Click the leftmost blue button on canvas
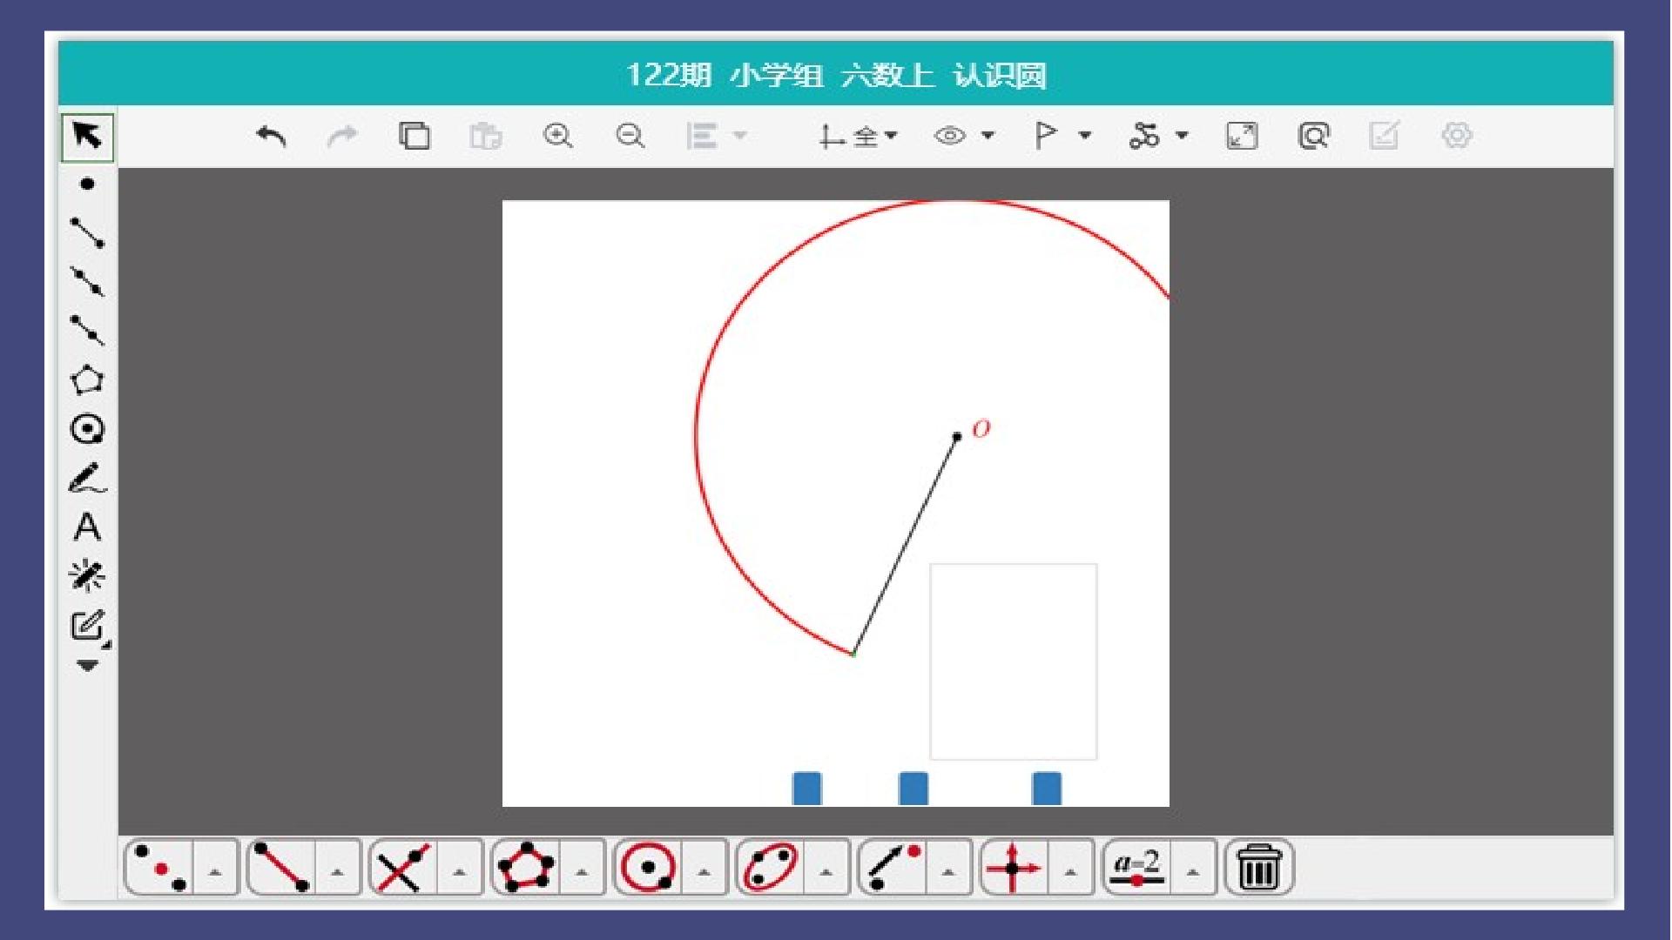 (x=807, y=788)
